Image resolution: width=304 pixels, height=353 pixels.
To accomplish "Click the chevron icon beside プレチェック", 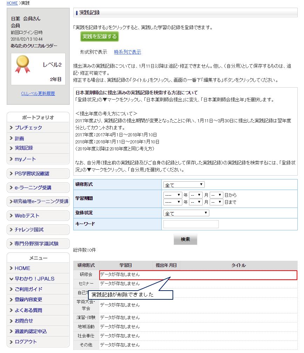I will click(11, 128).
